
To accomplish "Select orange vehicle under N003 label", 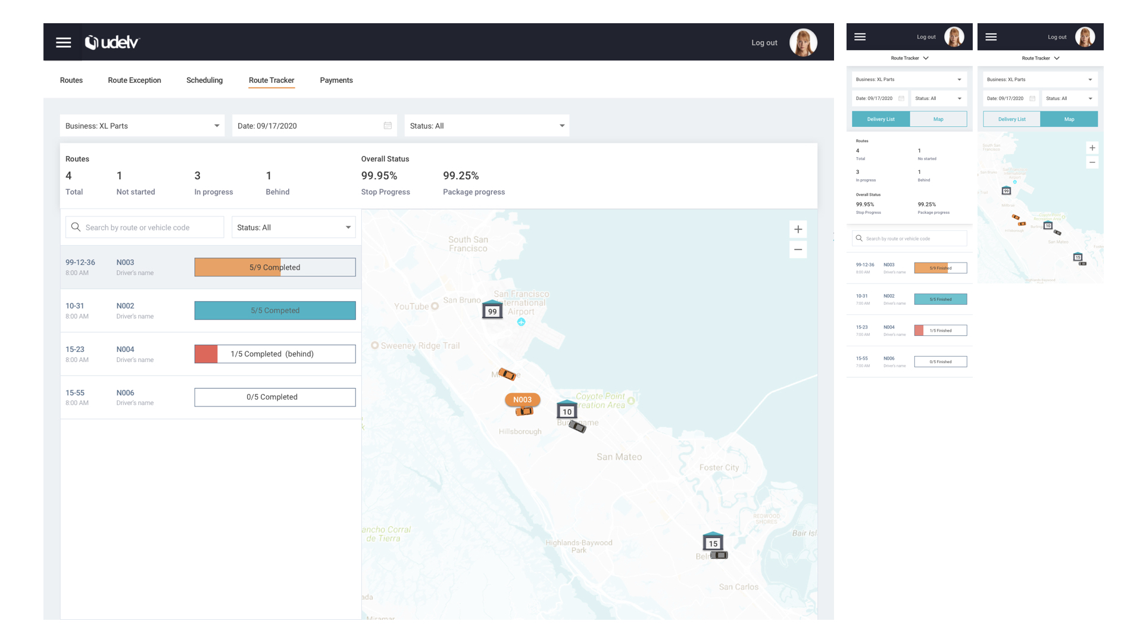I will coord(524,411).
